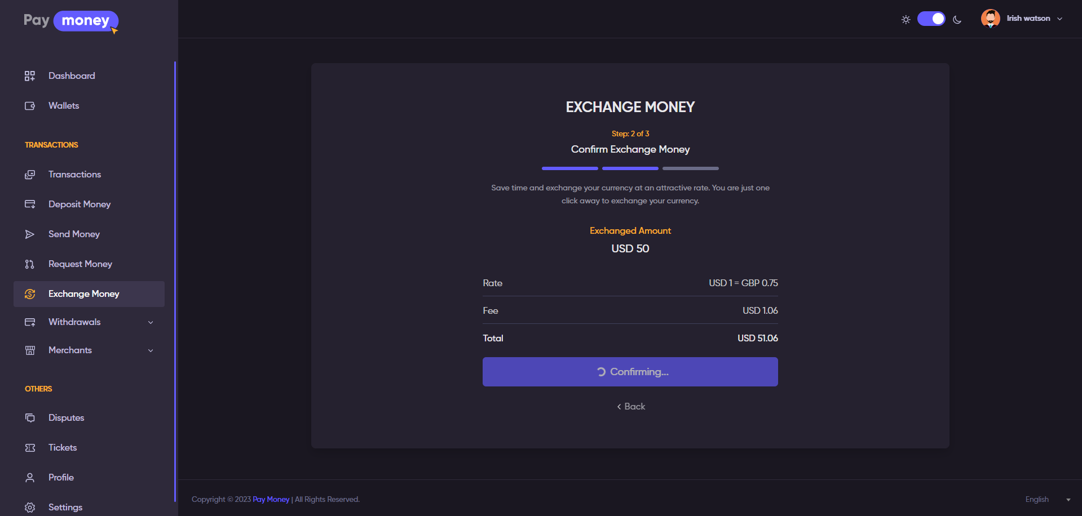Click the Wallets icon in sidebar

(30, 106)
